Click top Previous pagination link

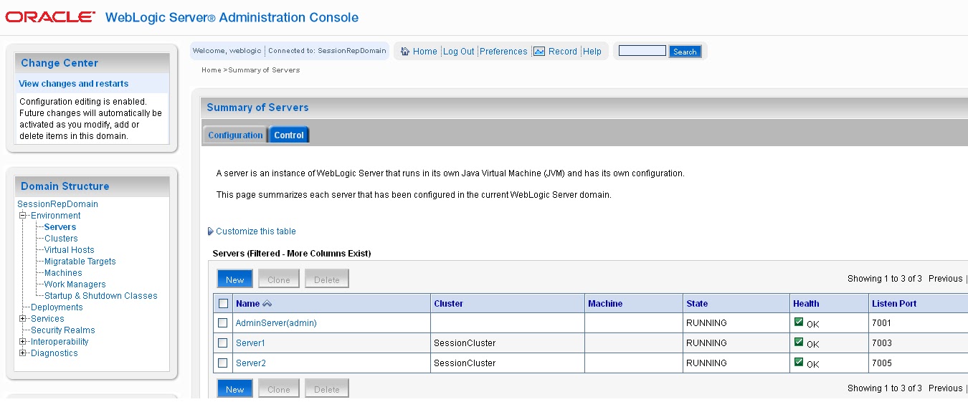[945, 279]
